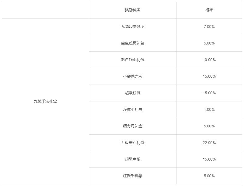Click the 概率 column header
Screen dimensions: 244x186
coord(209,10)
